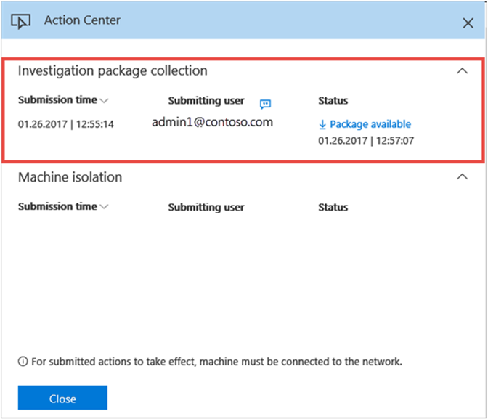This screenshot has width=488, height=419.
Task: Collapse the Investigation package collection section
Action: pyautogui.click(x=462, y=71)
